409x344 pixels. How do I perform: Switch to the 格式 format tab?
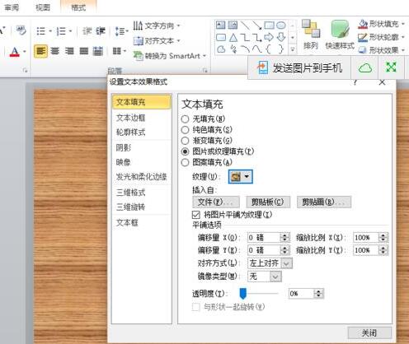pos(78,7)
